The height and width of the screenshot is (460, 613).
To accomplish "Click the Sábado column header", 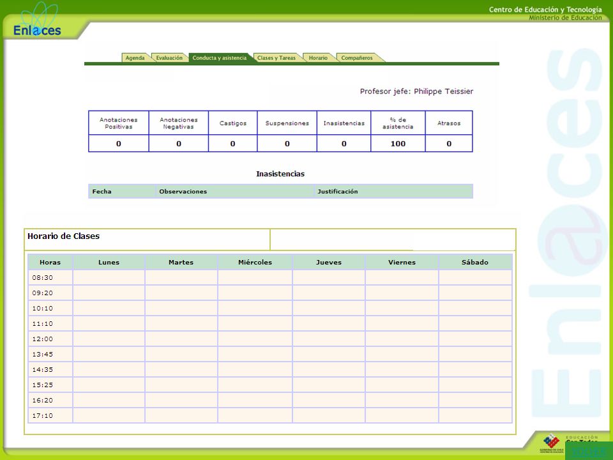I will point(475,262).
